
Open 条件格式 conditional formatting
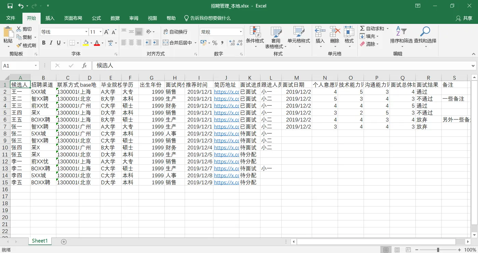pos(255,37)
